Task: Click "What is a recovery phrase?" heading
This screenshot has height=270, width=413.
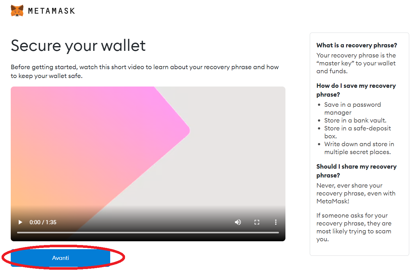Action: [x=357, y=45]
